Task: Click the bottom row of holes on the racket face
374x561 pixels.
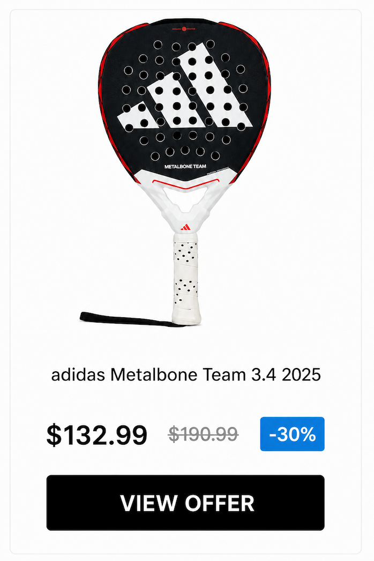Action: [185, 153]
